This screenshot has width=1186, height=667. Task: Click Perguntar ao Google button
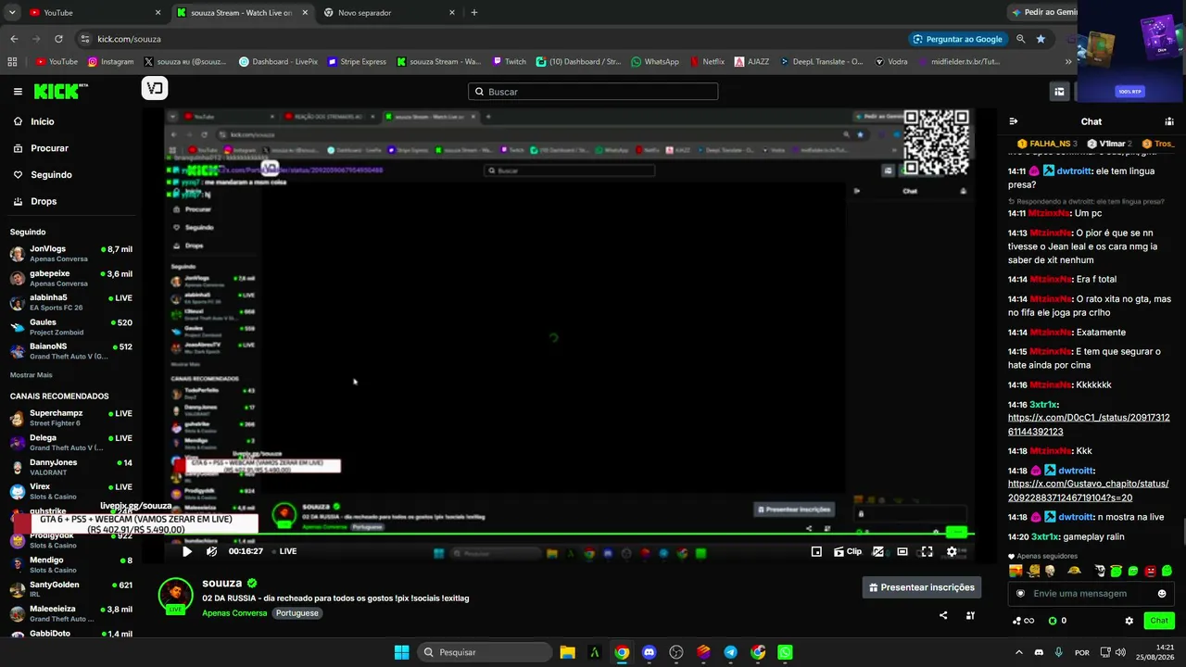tap(958, 39)
